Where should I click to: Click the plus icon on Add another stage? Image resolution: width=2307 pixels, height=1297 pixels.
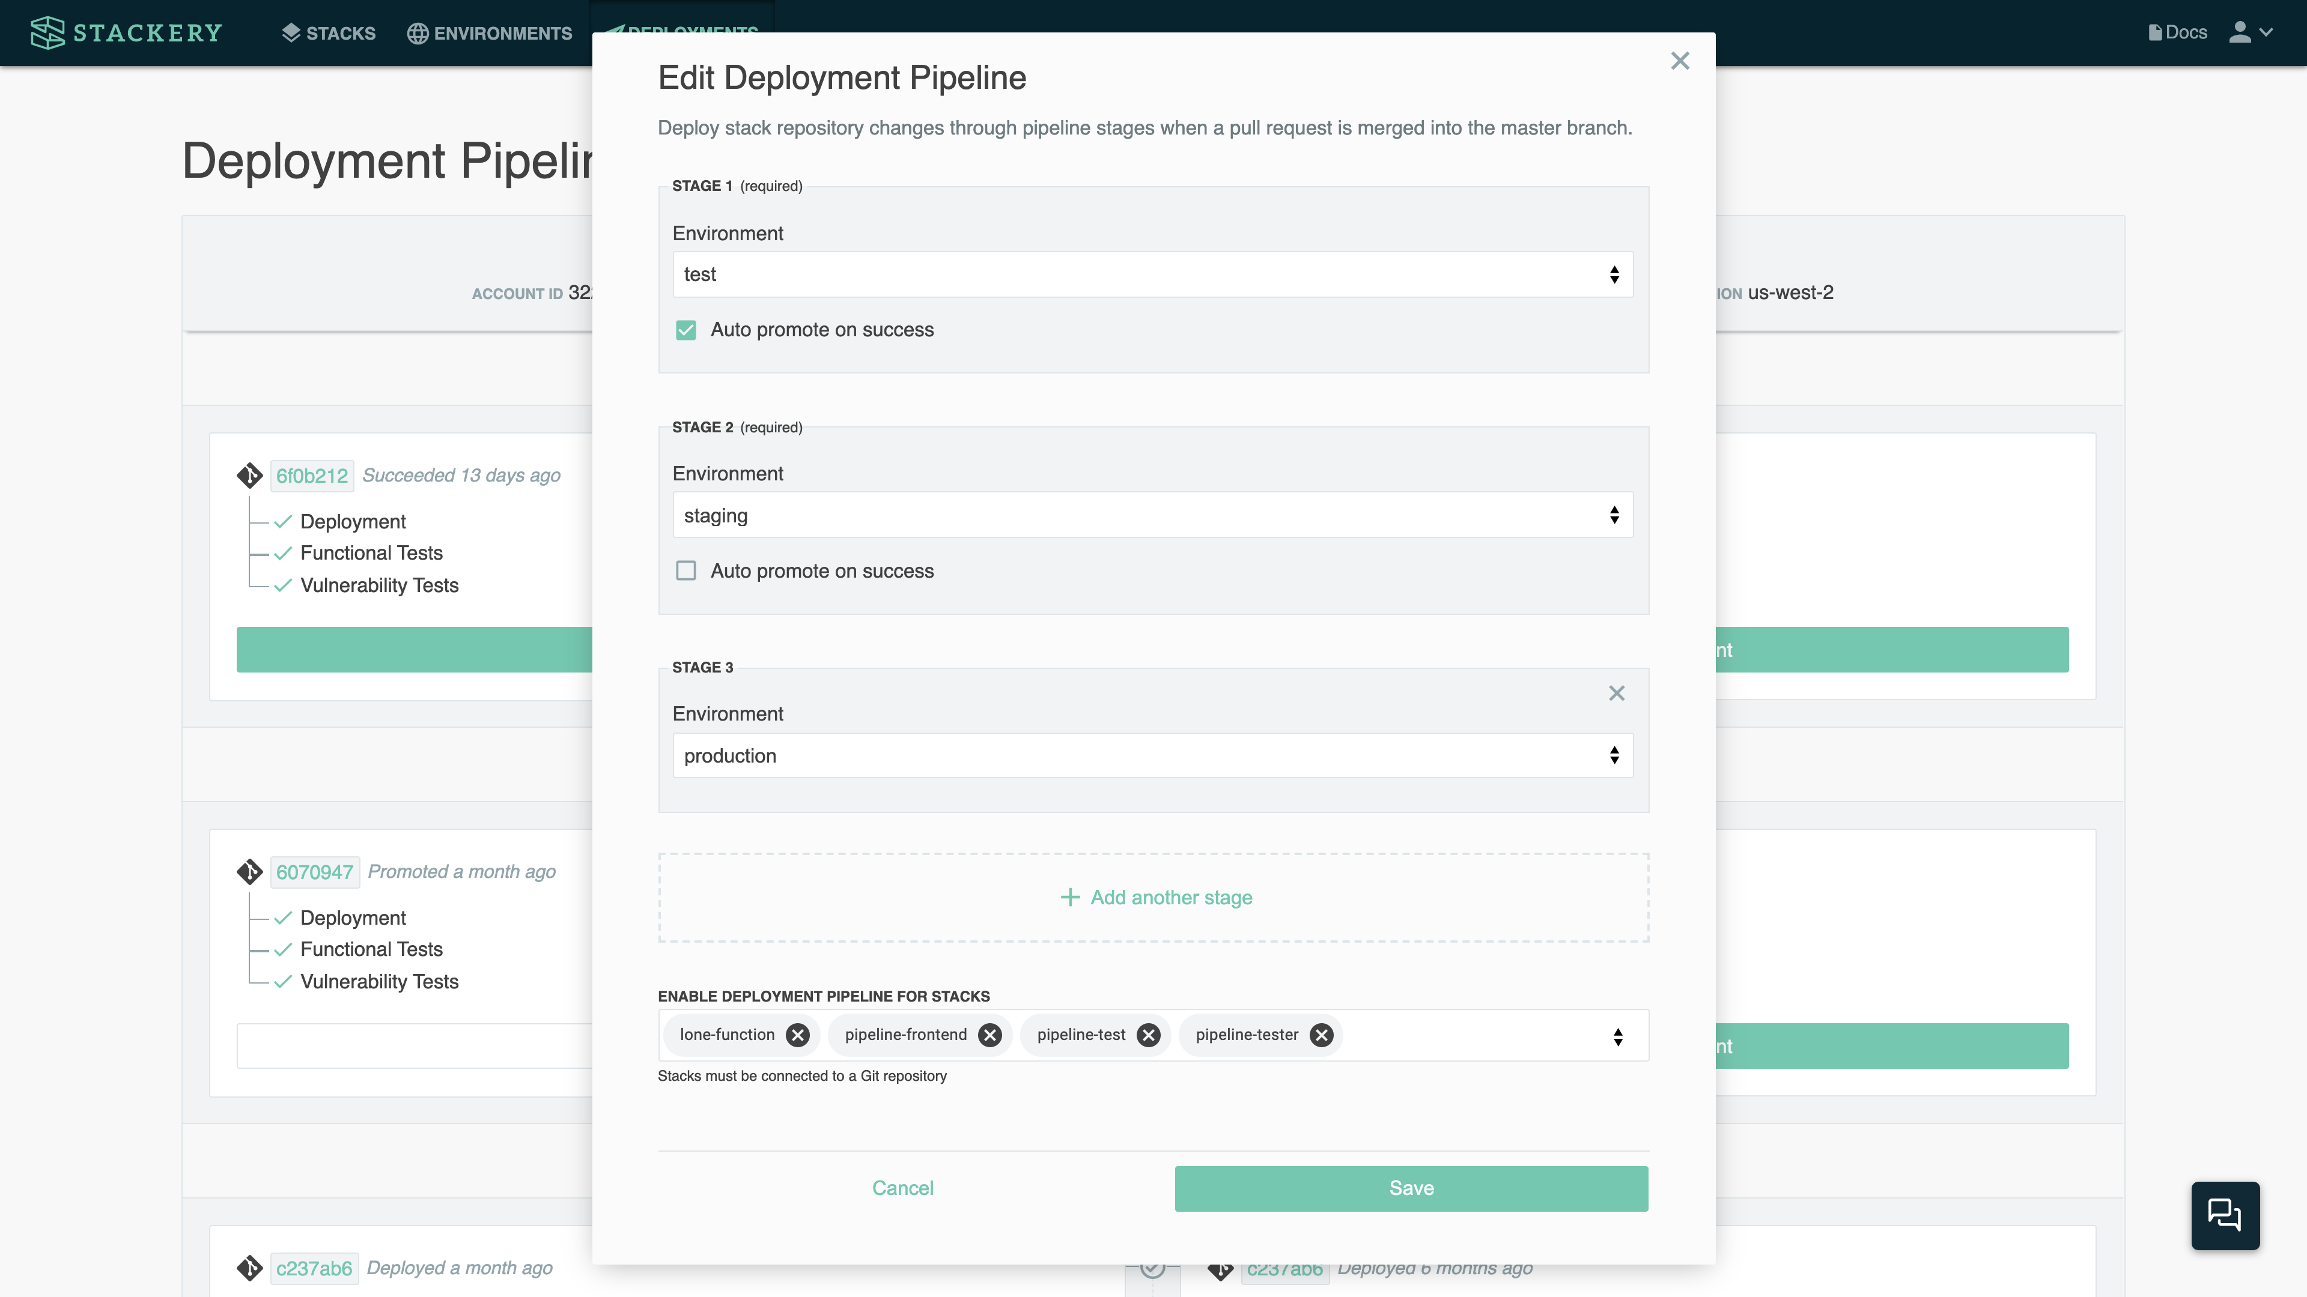click(1069, 897)
